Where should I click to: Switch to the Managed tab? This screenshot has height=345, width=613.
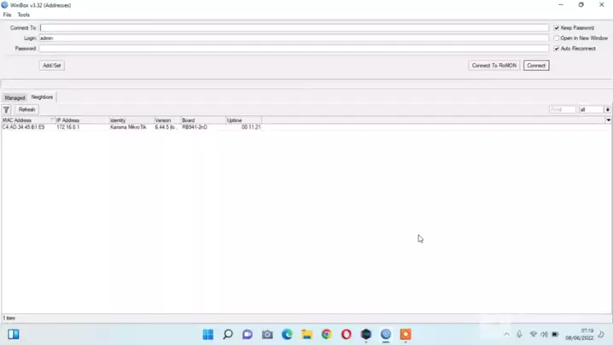click(15, 97)
